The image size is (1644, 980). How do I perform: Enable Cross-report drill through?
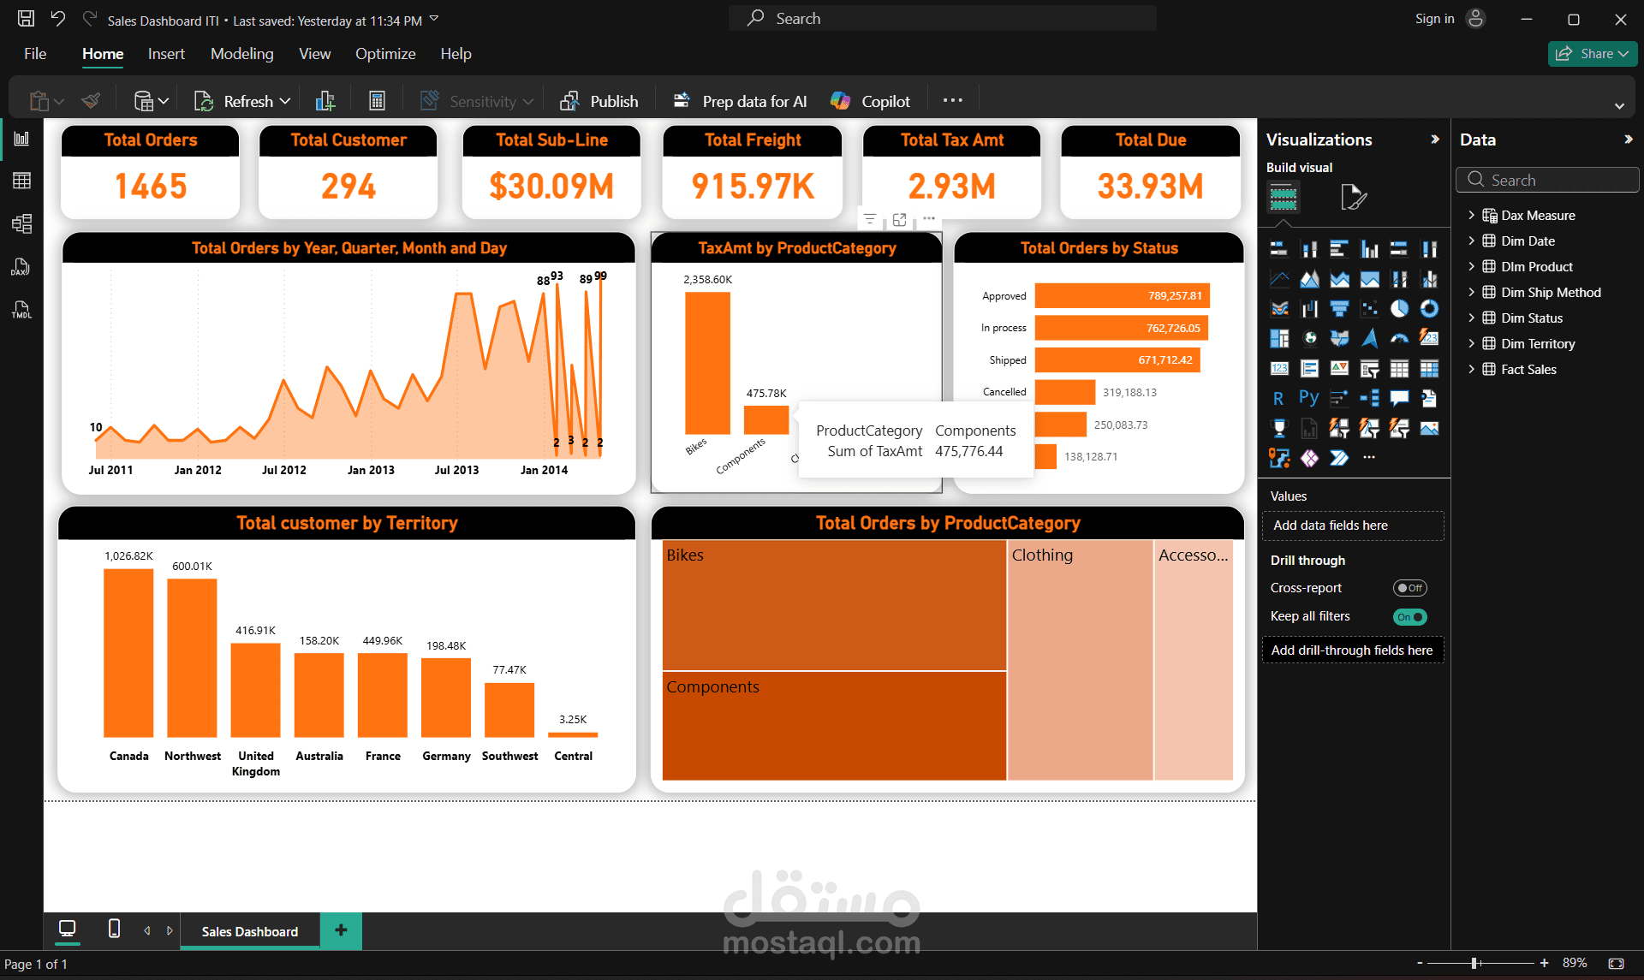click(1409, 588)
